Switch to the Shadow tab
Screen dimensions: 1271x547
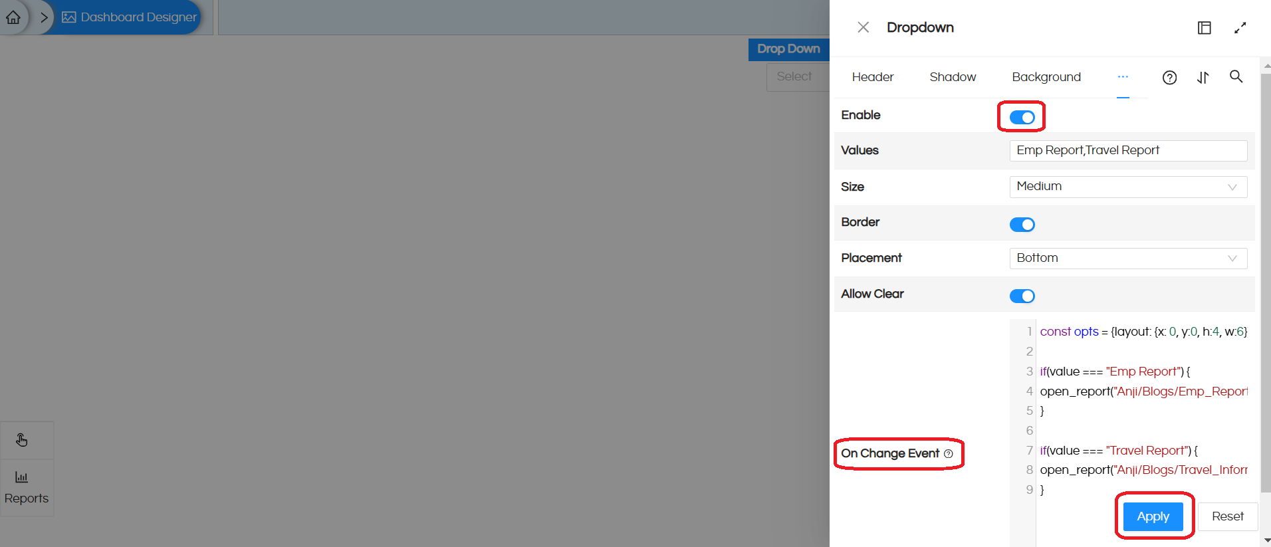click(x=953, y=77)
